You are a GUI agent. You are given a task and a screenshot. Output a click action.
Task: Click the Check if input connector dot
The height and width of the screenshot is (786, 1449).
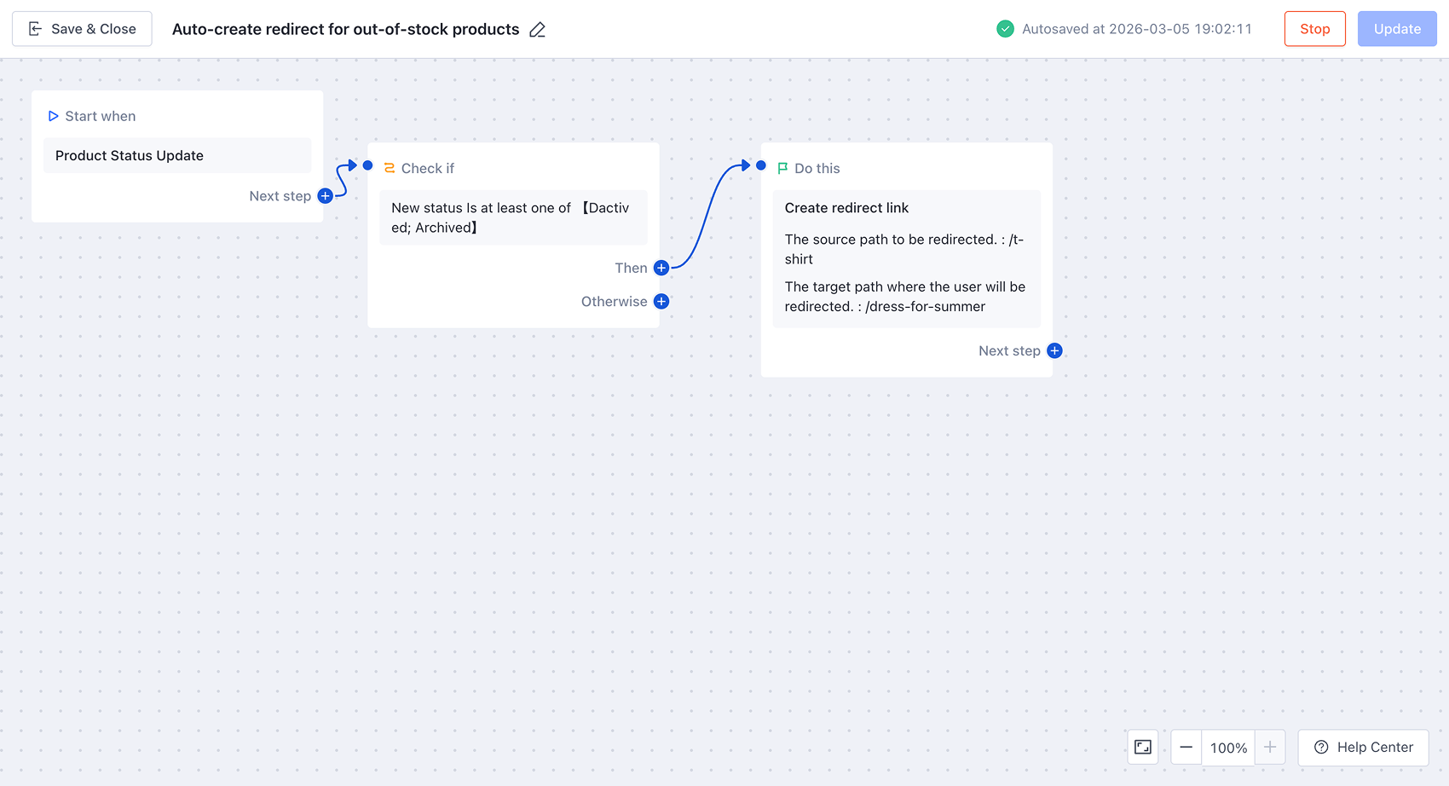coord(368,165)
